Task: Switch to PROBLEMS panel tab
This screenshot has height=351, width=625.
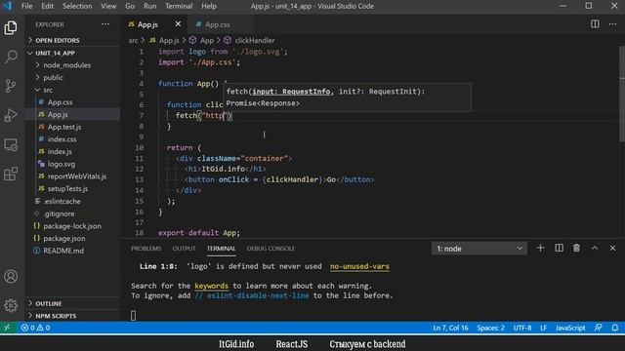Action: pyautogui.click(x=146, y=249)
